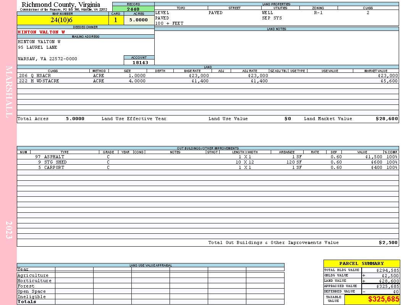Click the Ineligible row label
The width and height of the screenshot is (401, 305).
(31, 297)
